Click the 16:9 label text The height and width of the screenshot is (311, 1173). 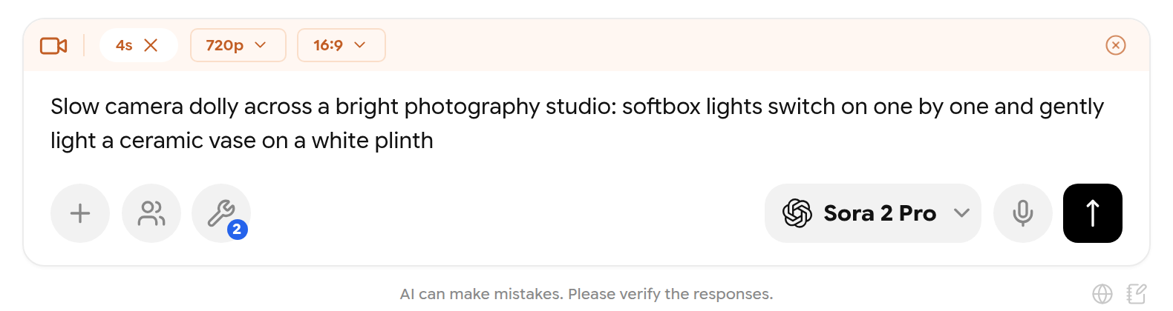pyautogui.click(x=328, y=45)
